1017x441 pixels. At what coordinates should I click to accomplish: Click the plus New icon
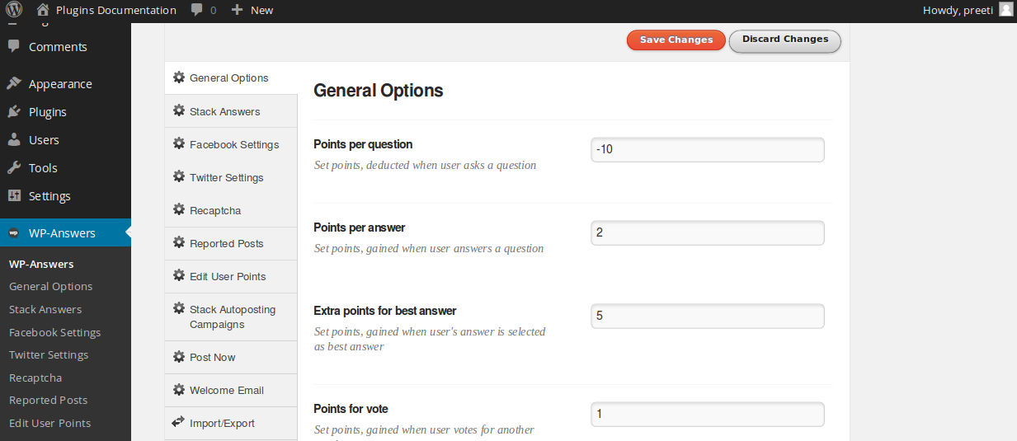point(237,10)
